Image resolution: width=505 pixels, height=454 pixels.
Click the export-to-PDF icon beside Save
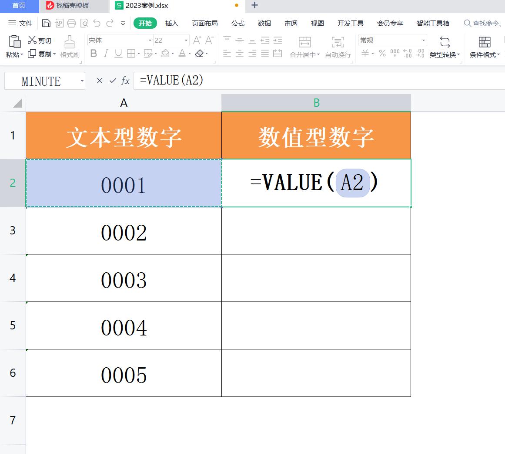[59, 23]
